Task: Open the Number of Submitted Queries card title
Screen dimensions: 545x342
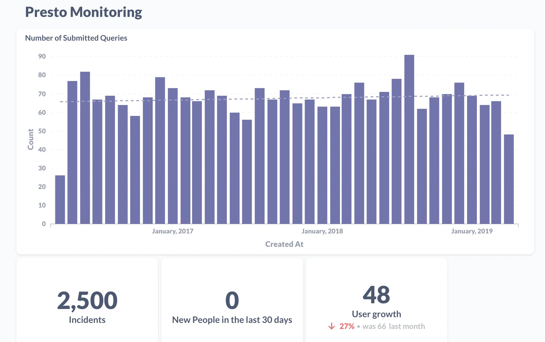Action: pos(76,38)
